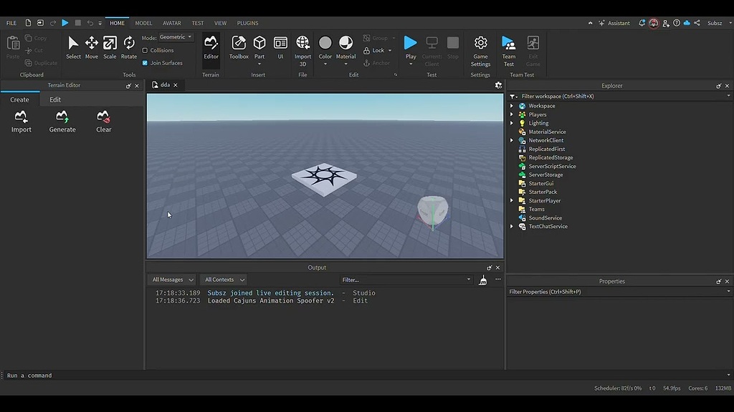Image resolution: width=734 pixels, height=412 pixels.
Task: Switch to the AVATAR tab
Action: [172, 23]
